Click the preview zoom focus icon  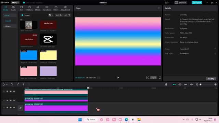(147, 78)
